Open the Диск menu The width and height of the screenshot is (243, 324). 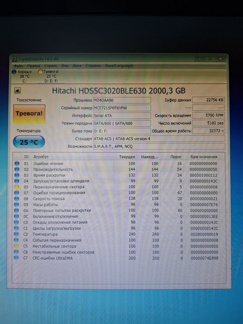(x=77, y=66)
